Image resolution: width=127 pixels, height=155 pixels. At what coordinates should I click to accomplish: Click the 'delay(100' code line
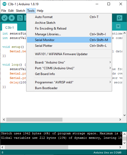18,82
